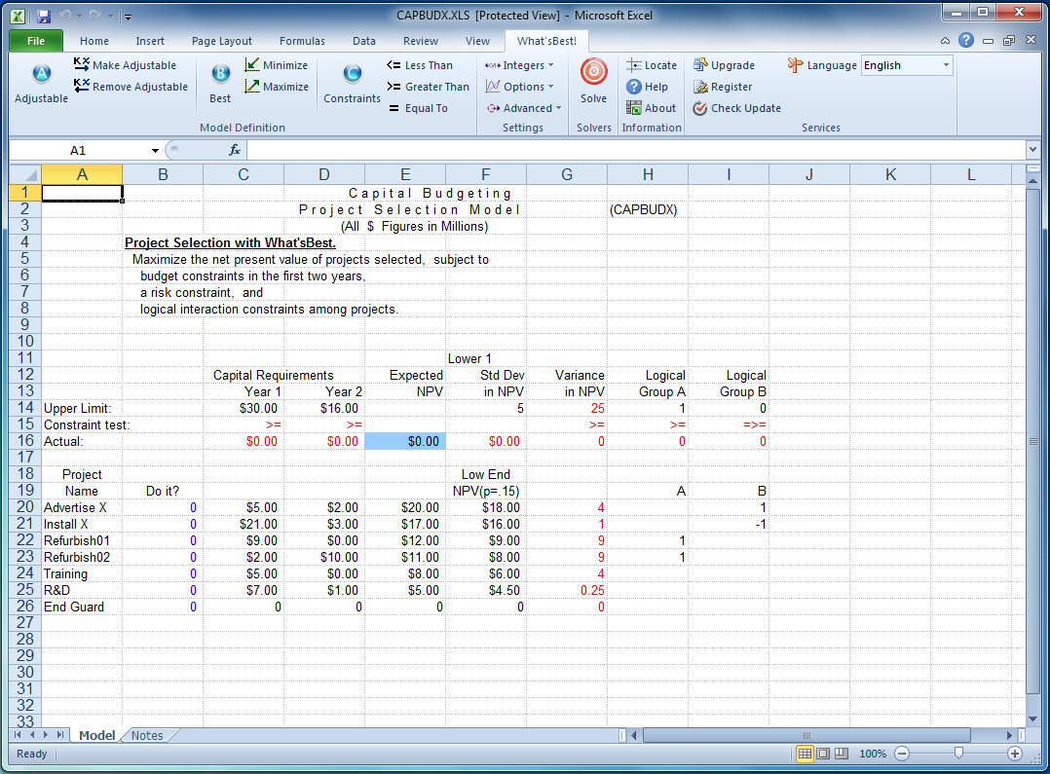Switch to Page Break Preview in status bar
This screenshot has height=774, width=1050.
pos(842,754)
